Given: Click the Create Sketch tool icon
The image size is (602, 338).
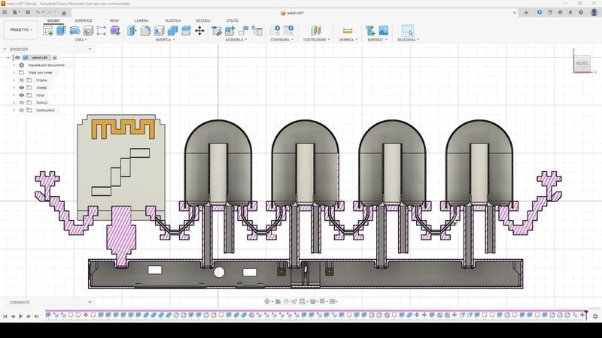Looking at the screenshot, I should point(49,31).
